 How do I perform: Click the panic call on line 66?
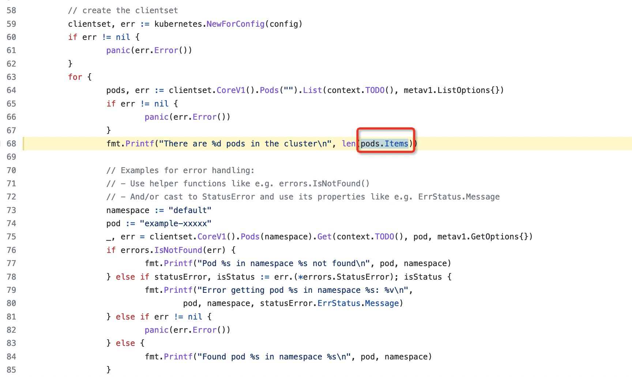click(157, 117)
